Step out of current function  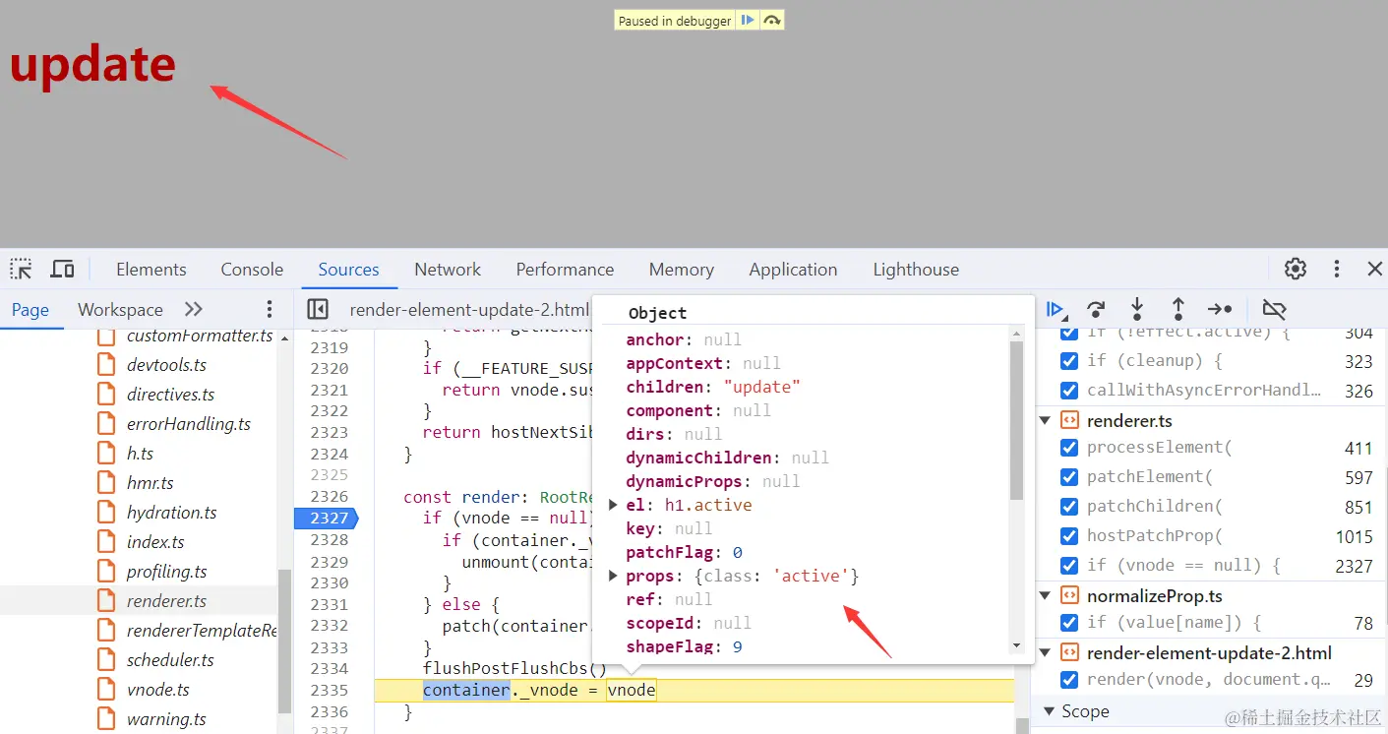(1178, 309)
